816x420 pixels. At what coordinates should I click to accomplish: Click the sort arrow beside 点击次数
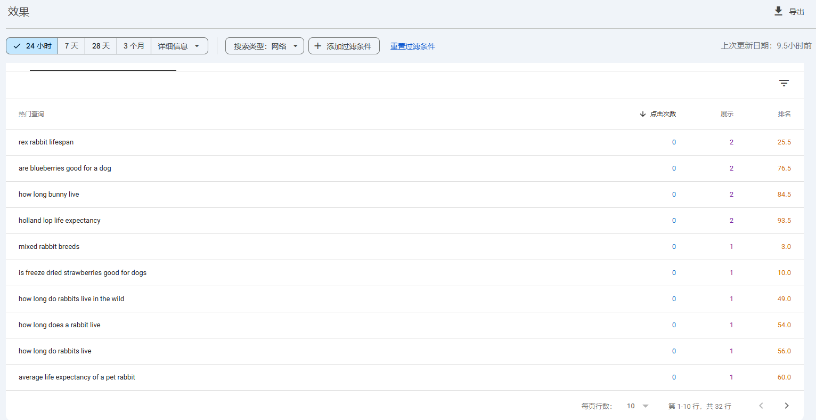pyautogui.click(x=642, y=114)
